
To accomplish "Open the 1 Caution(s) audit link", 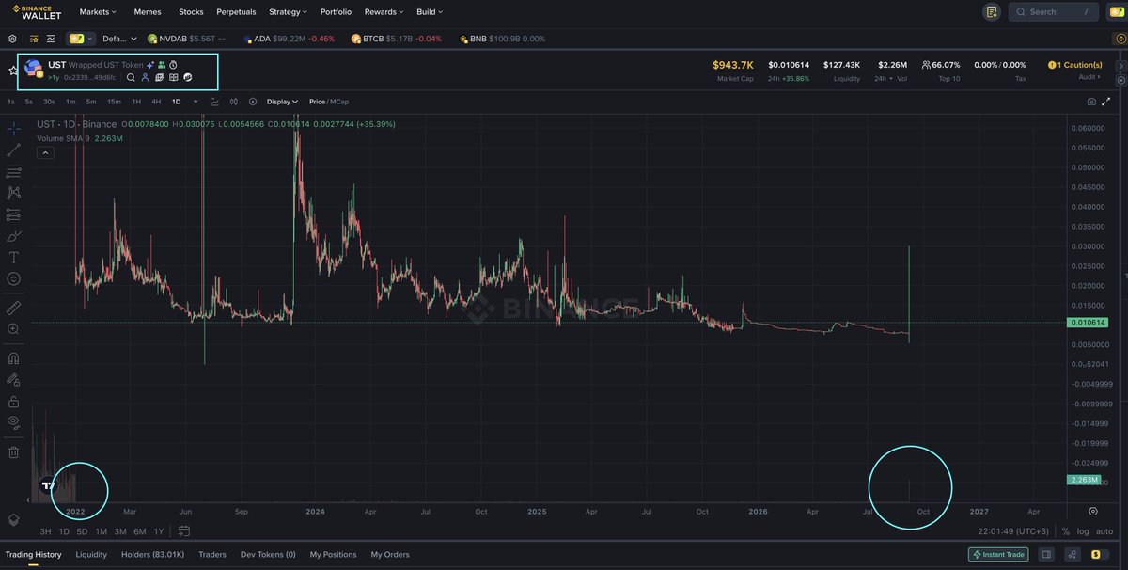I will 1074,65.
